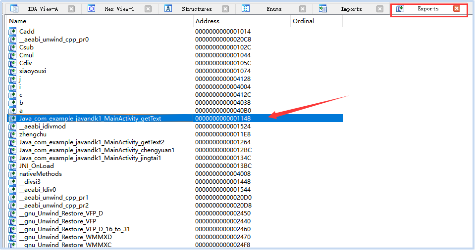Select the Csub export entry

26,47
